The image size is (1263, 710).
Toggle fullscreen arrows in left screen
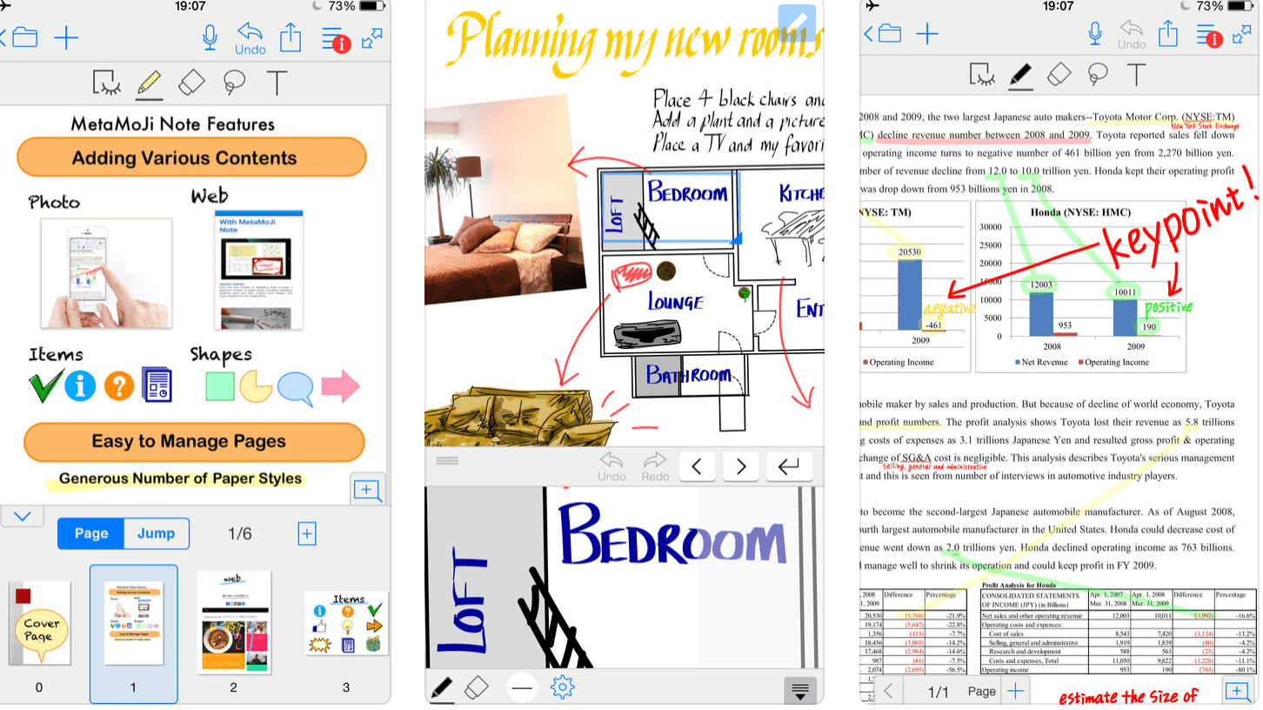pyautogui.click(x=372, y=37)
